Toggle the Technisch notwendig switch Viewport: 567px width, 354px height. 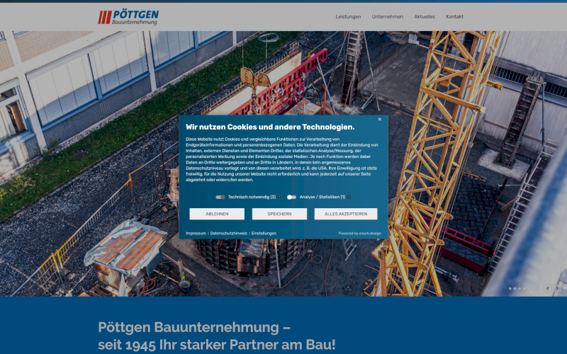220,197
